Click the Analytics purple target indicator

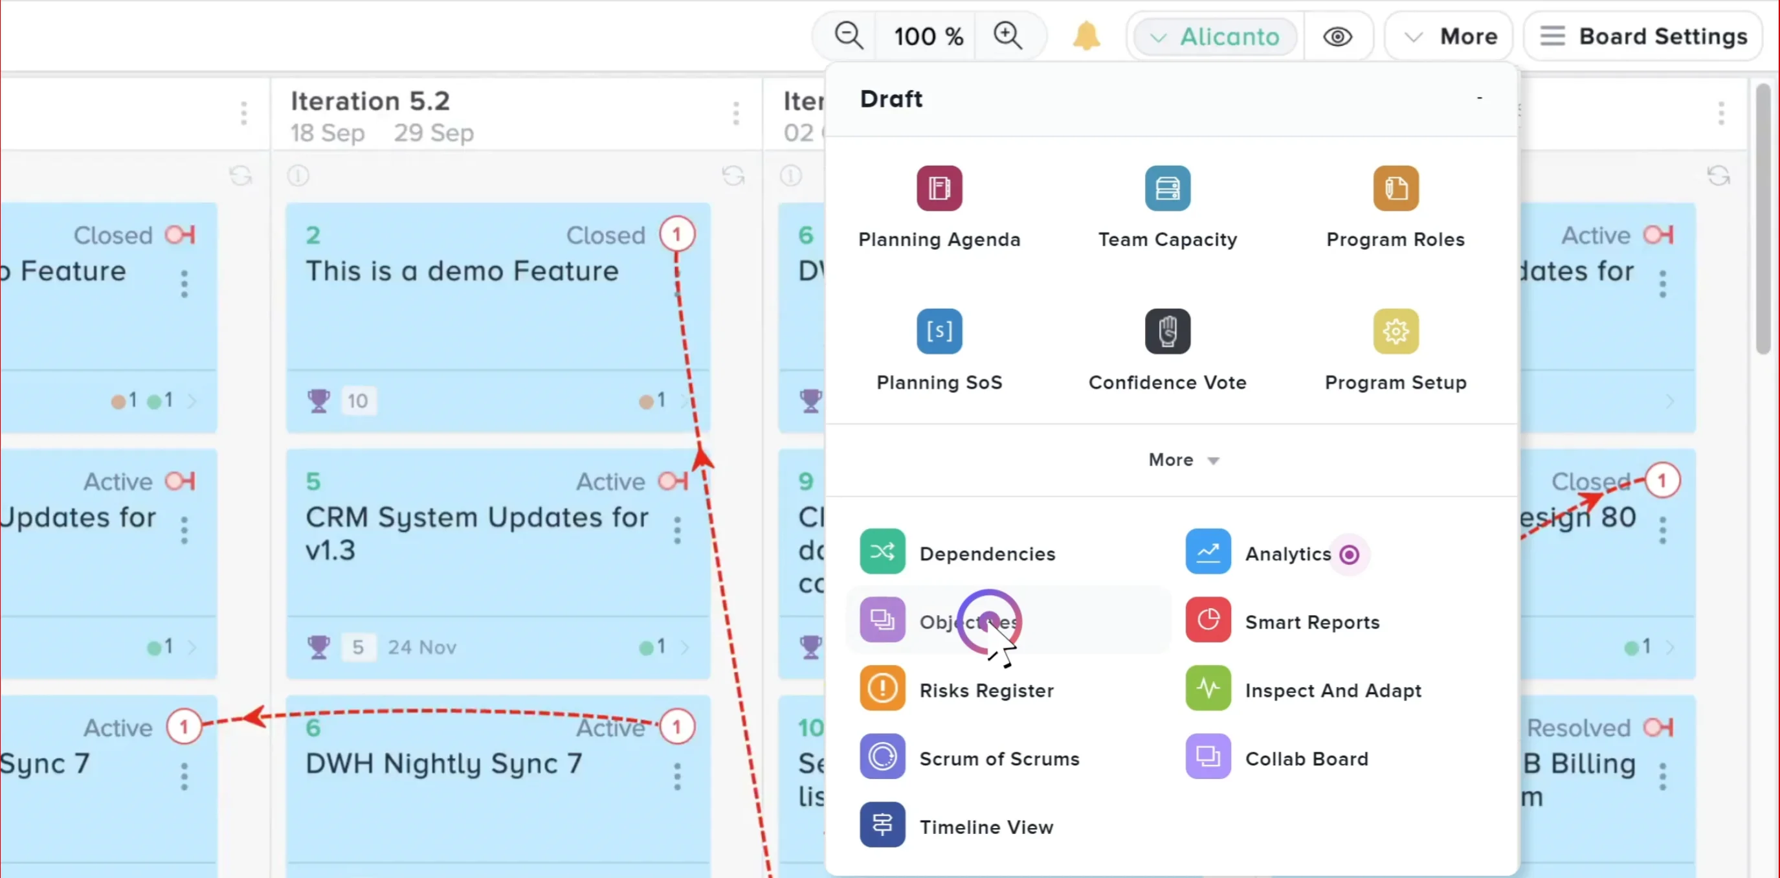tap(1349, 554)
